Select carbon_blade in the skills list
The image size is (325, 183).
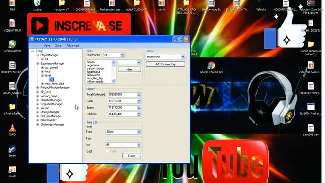[x=95, y=68]
